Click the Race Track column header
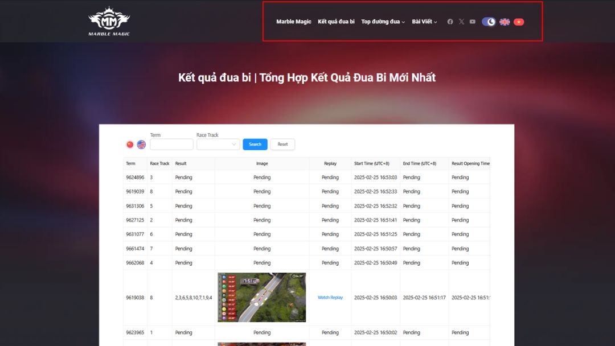 pyautogui.click(x=159, y=163)
